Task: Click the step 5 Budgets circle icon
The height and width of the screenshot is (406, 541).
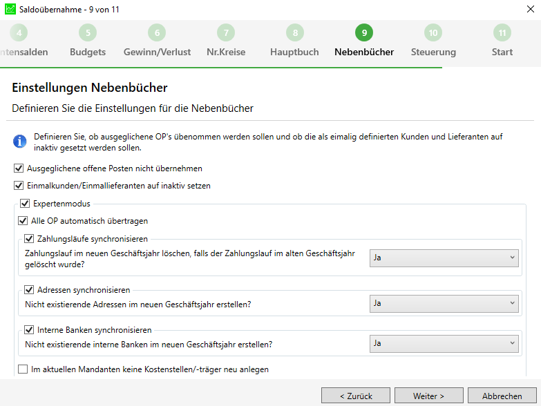Action: click(x=88, y=32)
